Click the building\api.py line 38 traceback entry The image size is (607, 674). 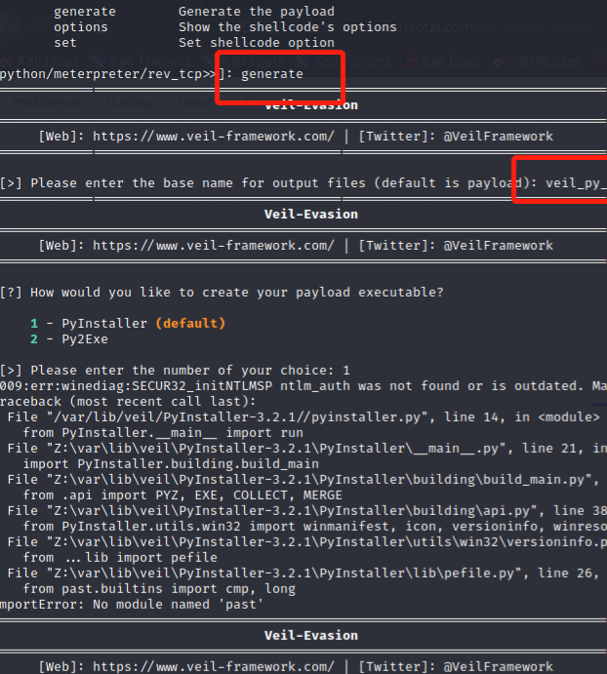(307, 511)
